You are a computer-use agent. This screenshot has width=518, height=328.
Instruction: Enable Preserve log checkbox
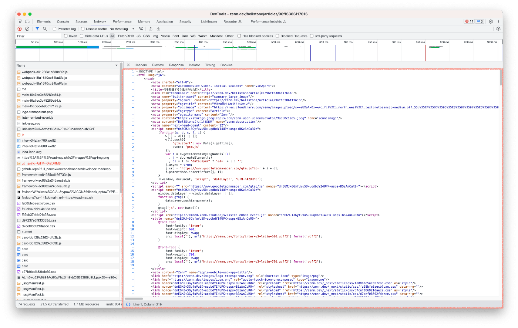click(54, 29)
